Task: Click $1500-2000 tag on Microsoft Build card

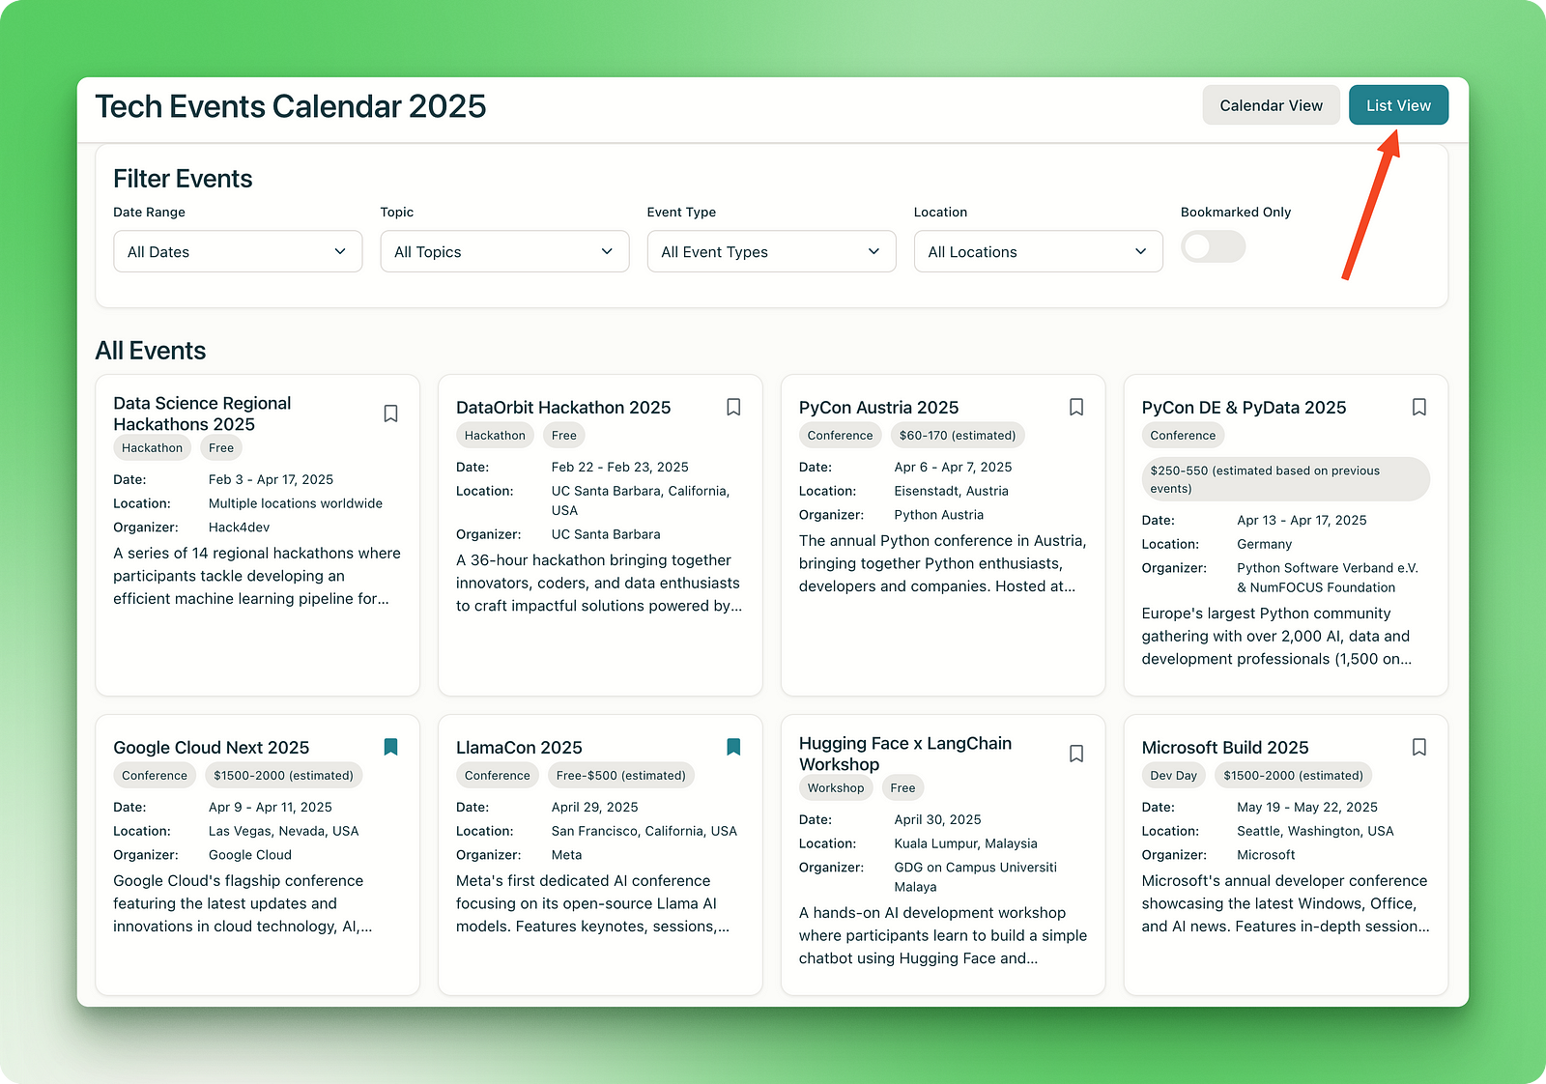Action: click(1293, 776)
